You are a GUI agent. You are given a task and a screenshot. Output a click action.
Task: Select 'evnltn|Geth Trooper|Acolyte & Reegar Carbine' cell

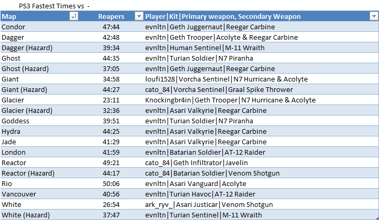262,37
